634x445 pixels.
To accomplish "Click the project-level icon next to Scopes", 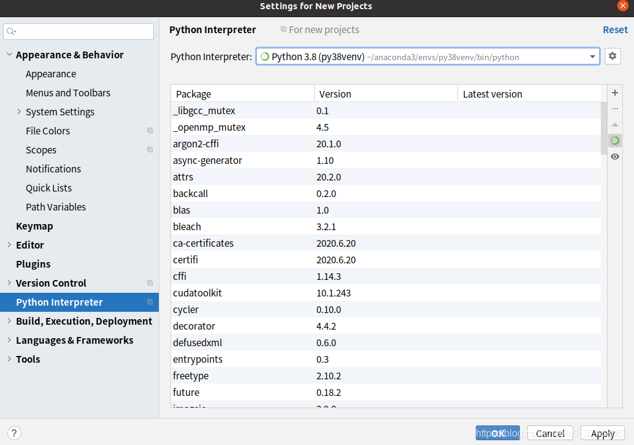I will click(x=150, y=150).
